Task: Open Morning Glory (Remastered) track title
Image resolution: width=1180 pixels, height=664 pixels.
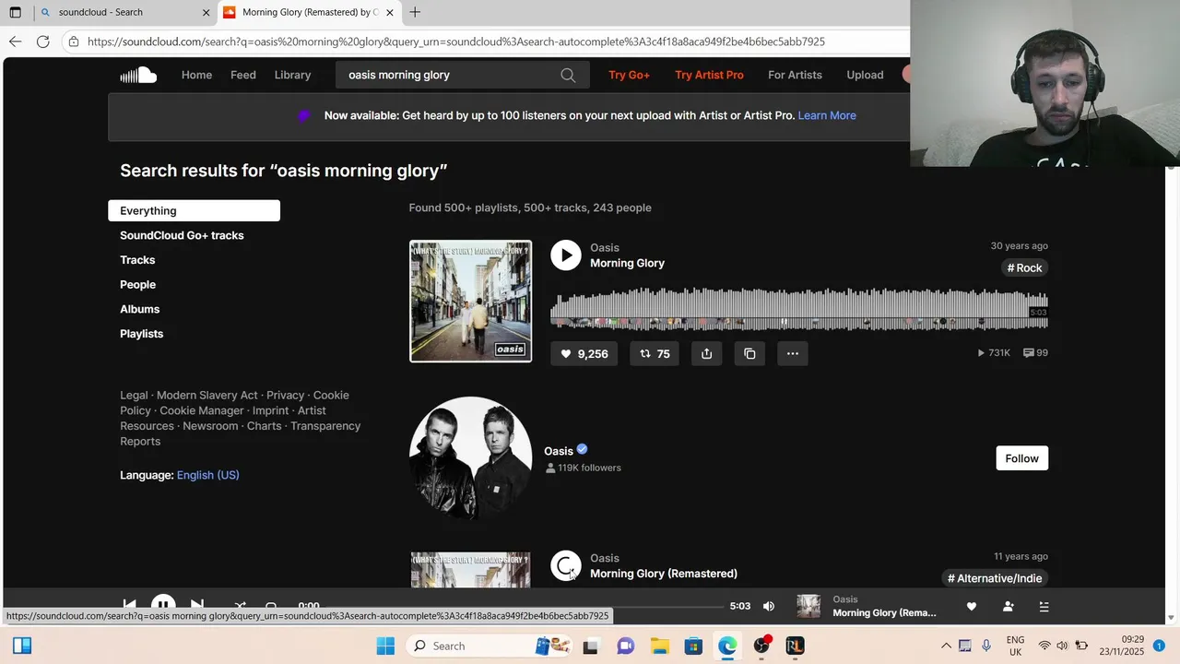Action: 664,574
